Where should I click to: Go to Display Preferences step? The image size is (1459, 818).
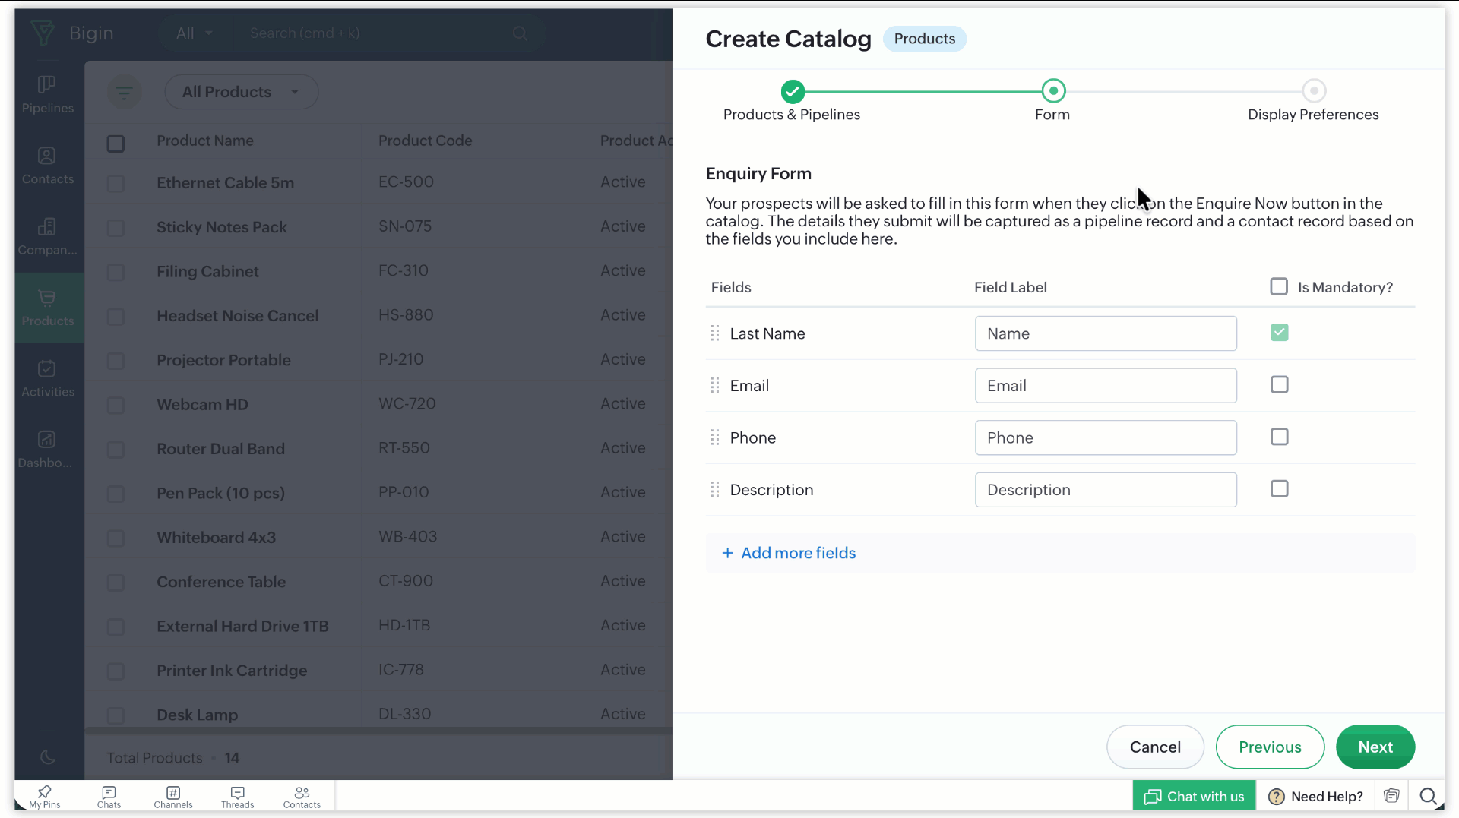[1313, 91]
